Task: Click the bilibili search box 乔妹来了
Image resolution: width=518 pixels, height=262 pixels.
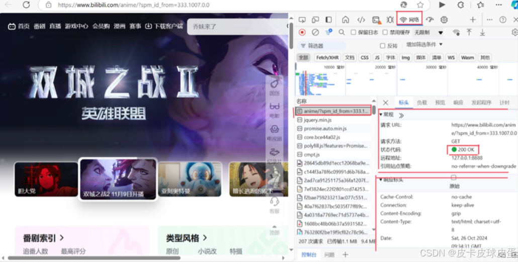Action: pyautogui.click(x=237, y=27)
